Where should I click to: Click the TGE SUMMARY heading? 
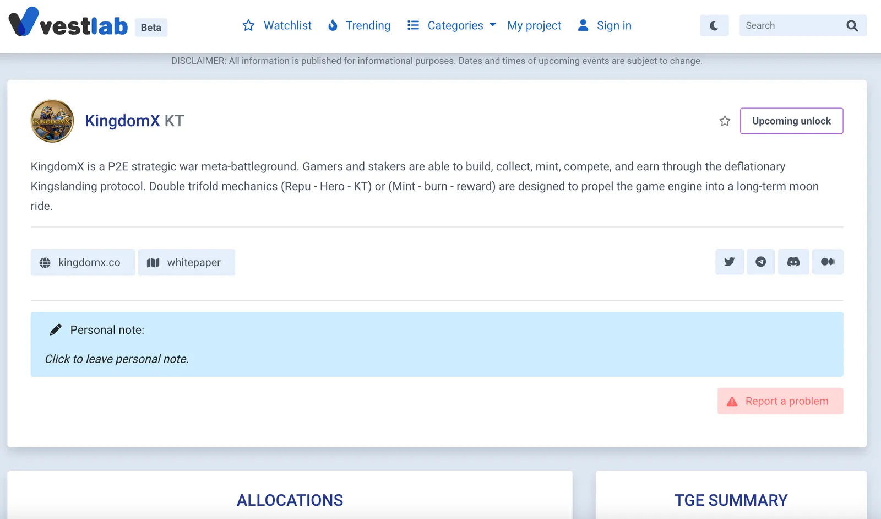click(x=731, y=500)
